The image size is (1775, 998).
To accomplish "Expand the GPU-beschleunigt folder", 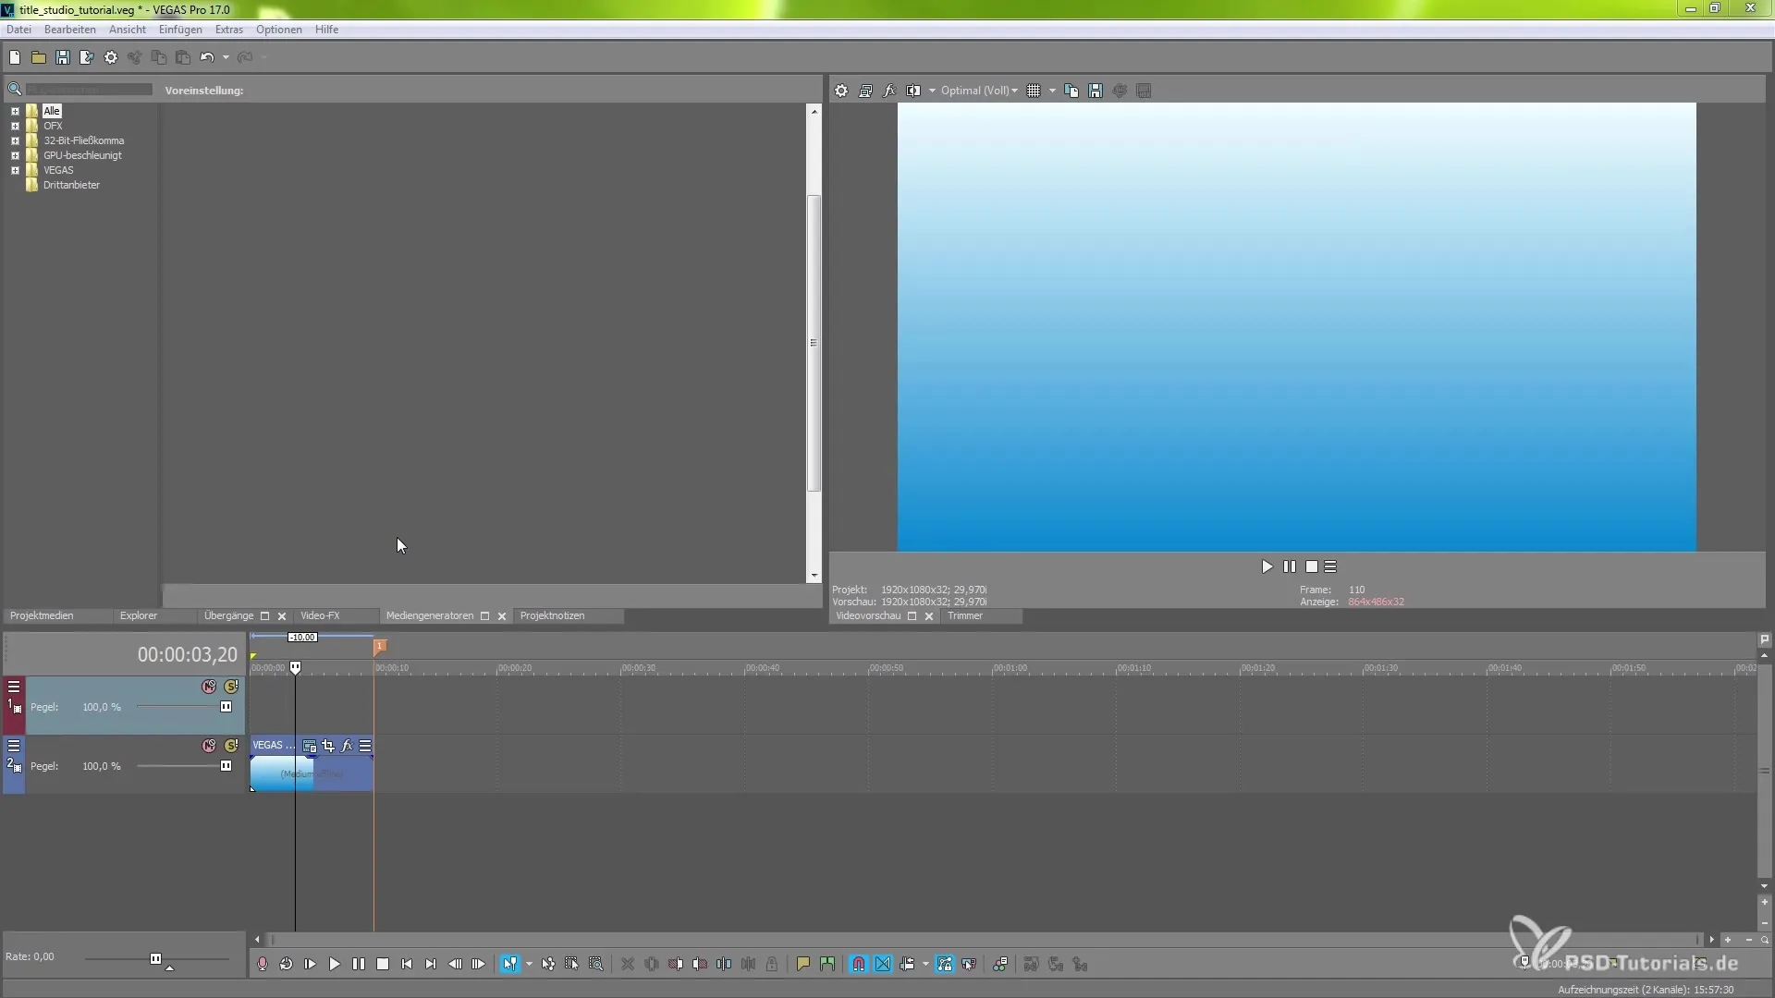I will pos(15,155).
